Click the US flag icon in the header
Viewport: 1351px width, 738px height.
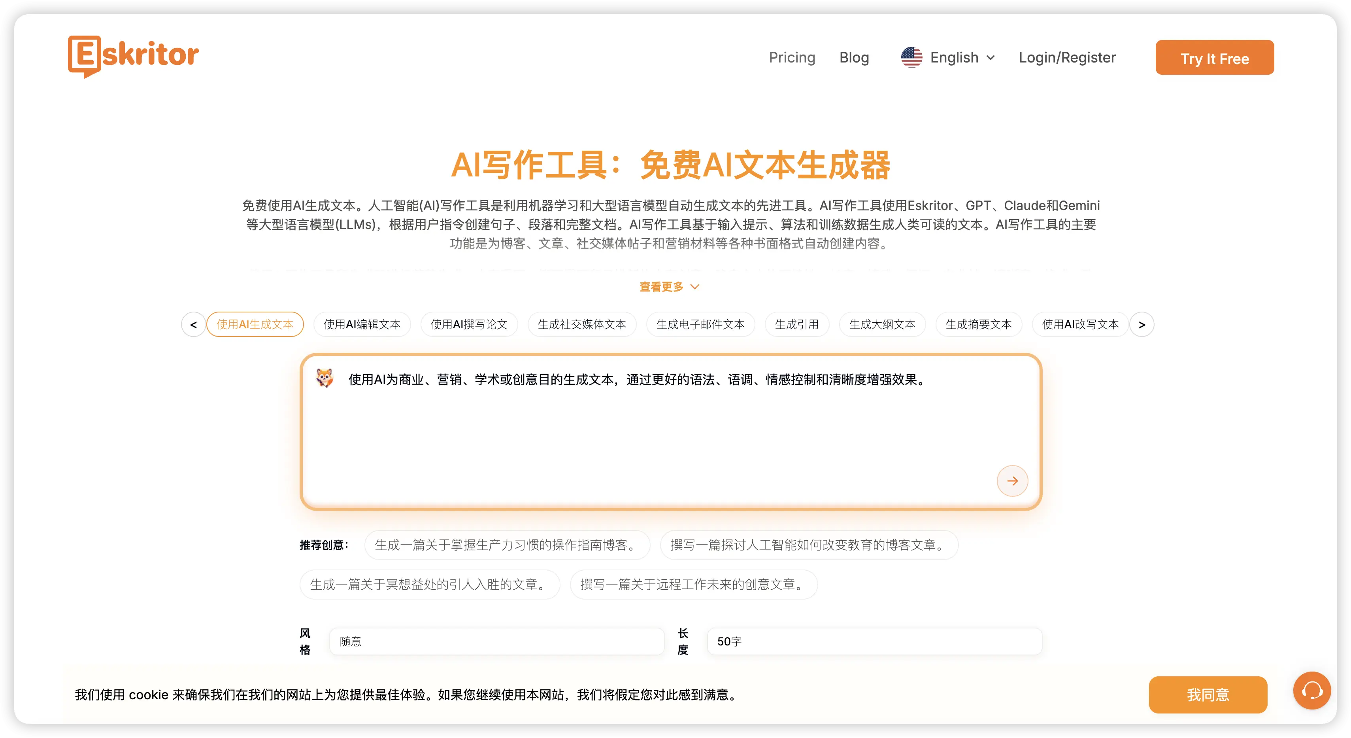coord(911,57)
